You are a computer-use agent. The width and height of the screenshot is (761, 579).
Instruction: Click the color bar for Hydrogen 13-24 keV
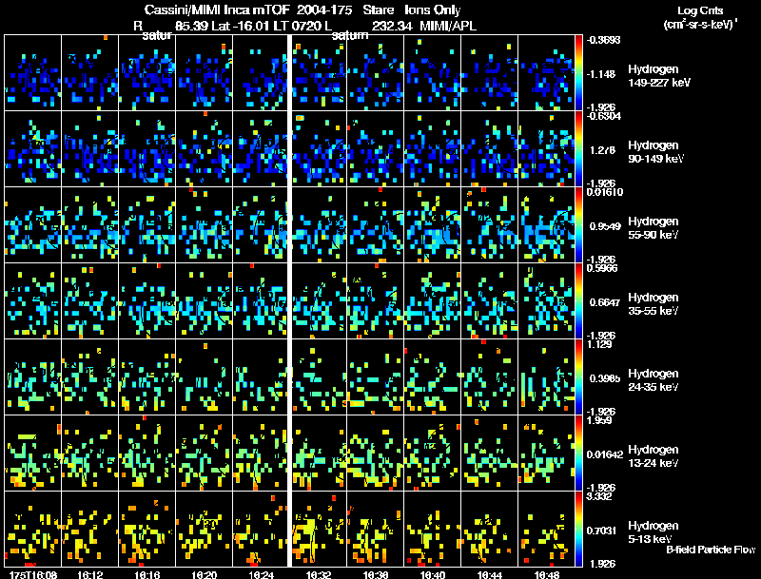coord(578,454)
